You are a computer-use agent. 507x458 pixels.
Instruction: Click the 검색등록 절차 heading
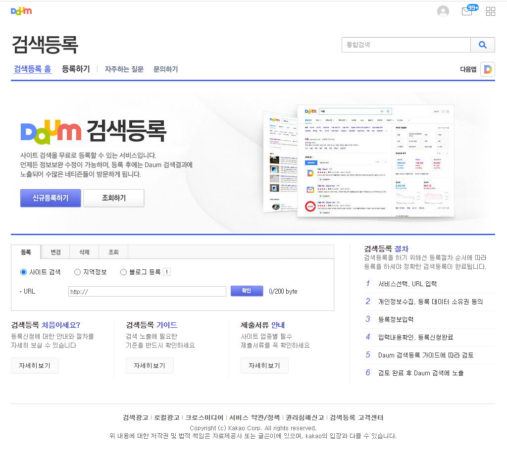(x=386, y=249)
